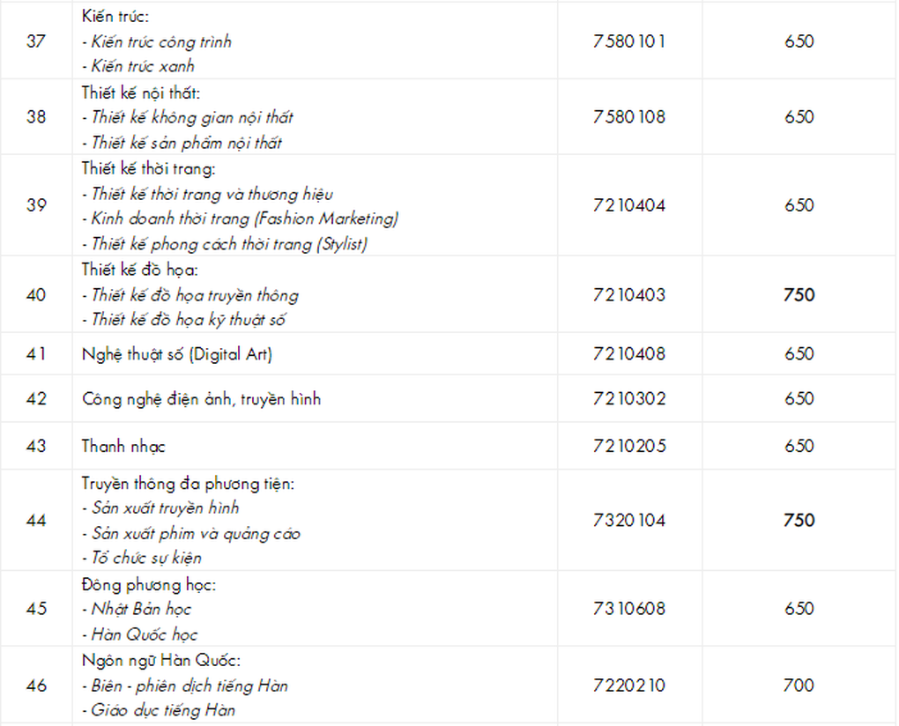
Task: Click Thiết kế không gian nội thất
Action: click(188, 117)
